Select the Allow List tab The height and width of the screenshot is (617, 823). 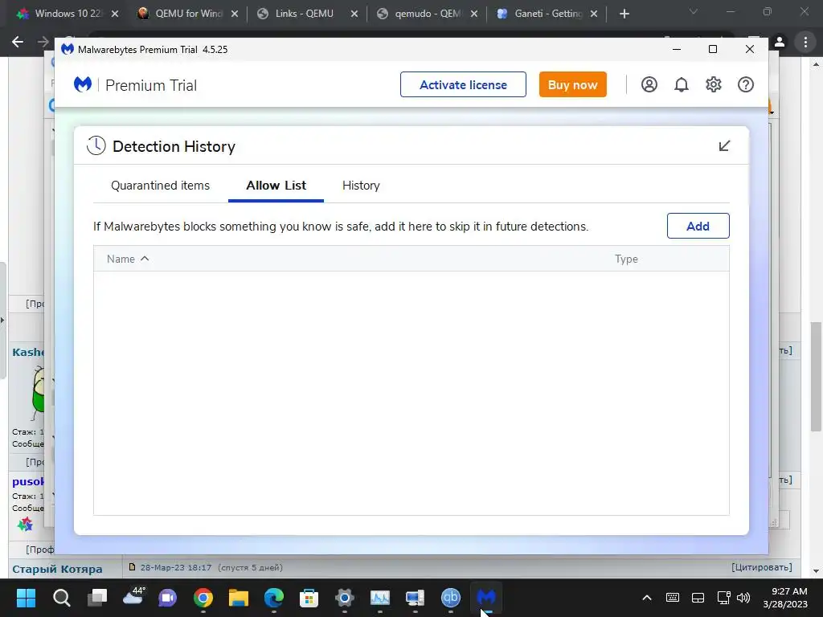(x=276, y=186)
